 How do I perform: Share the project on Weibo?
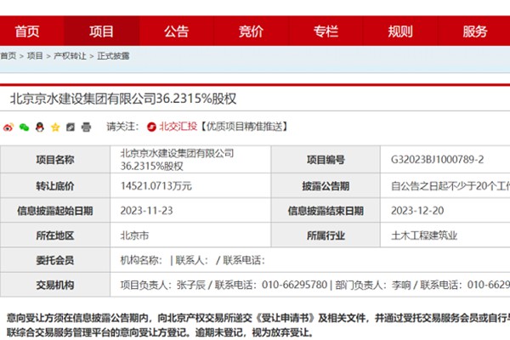[8, 127]
